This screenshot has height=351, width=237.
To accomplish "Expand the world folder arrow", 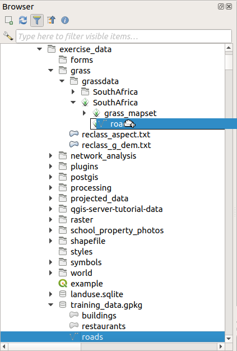I will click(51, 273).
